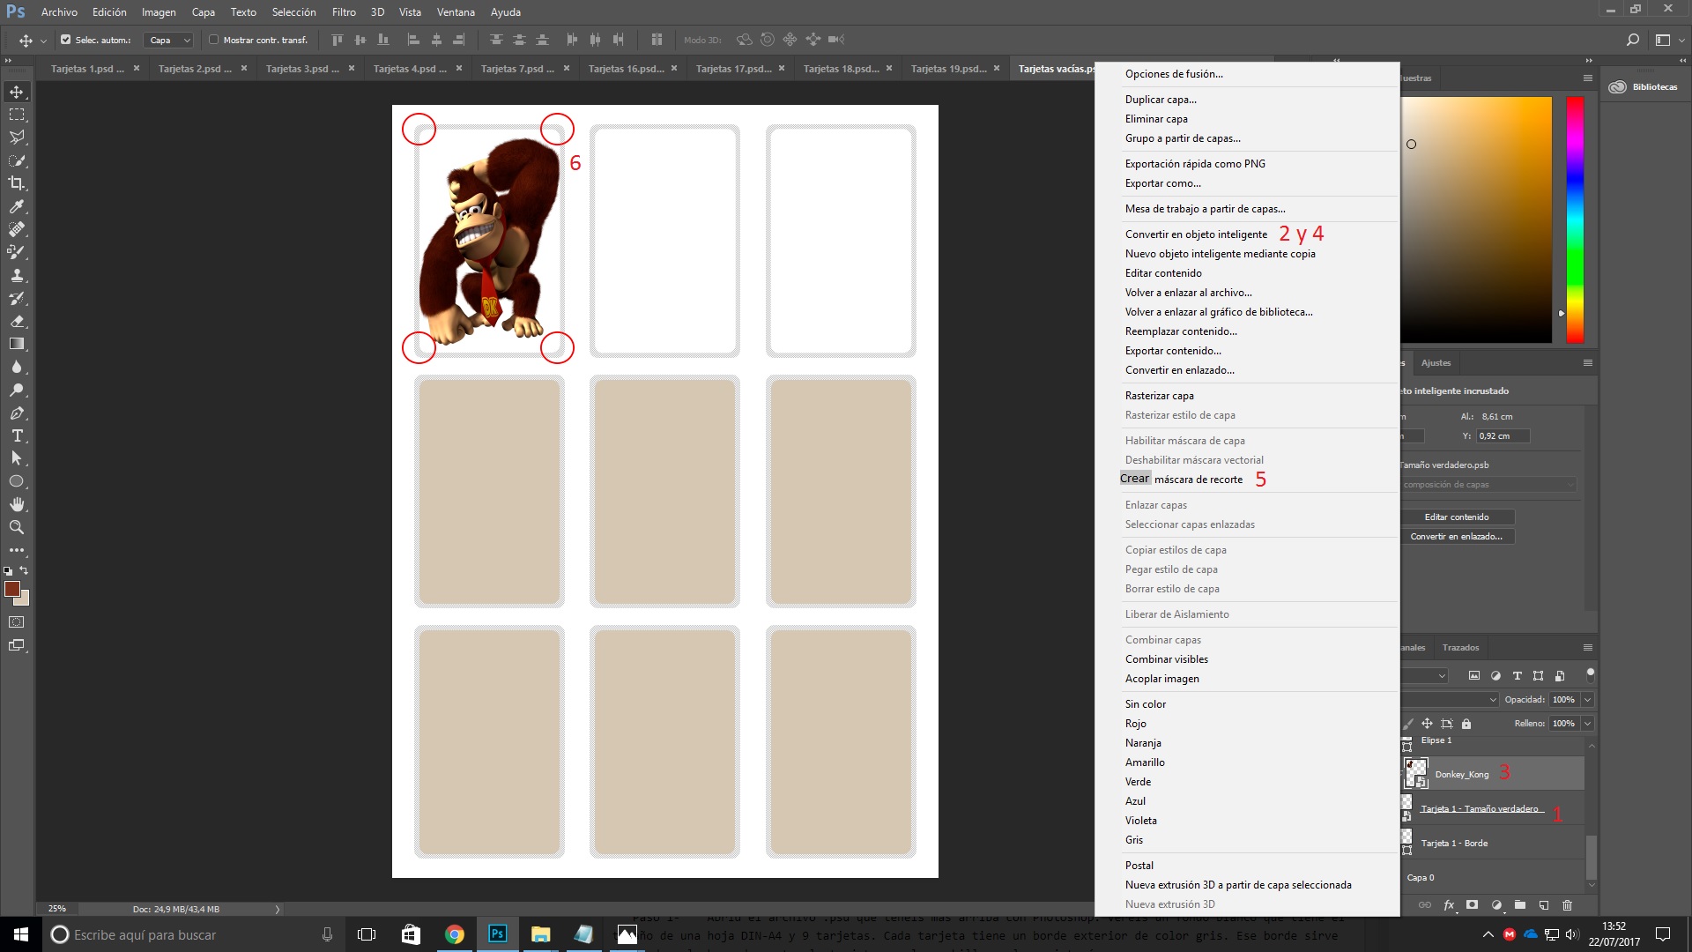Open the Capa auto-select dropdown
1692x952 pixels.
point(168,40)
